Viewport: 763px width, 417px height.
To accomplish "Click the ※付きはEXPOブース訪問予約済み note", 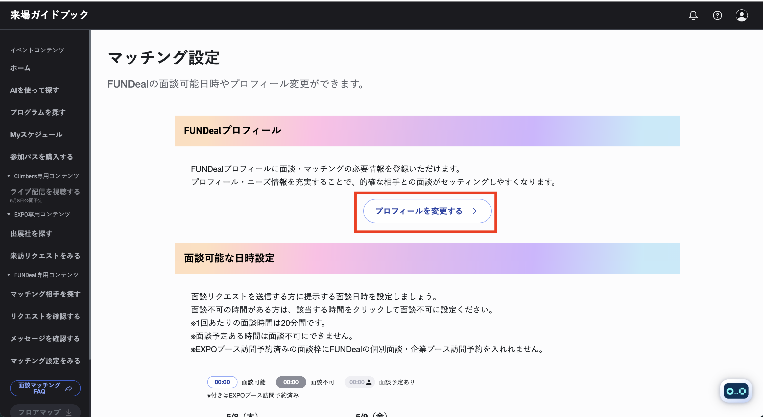I will click(253, 395).
